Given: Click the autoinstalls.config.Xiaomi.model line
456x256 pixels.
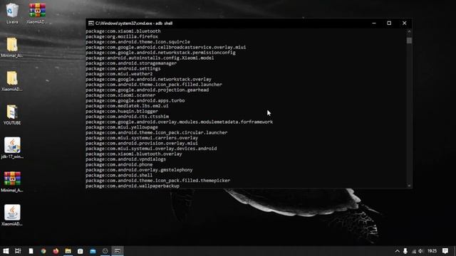Looking at the screenshot, I should click(x=150, y=58).
